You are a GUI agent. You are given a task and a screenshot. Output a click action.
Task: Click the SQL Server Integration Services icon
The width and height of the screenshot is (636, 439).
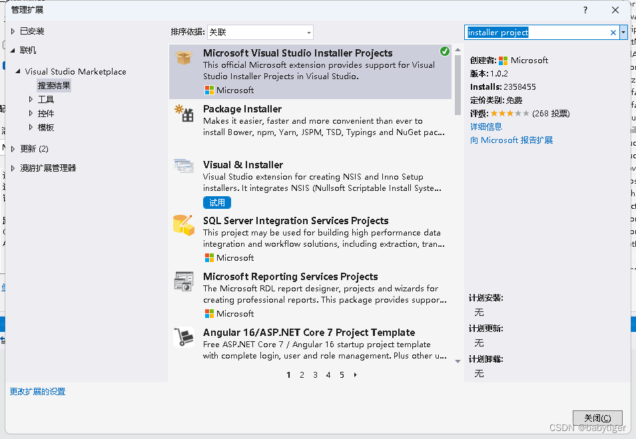click(184, 225)
